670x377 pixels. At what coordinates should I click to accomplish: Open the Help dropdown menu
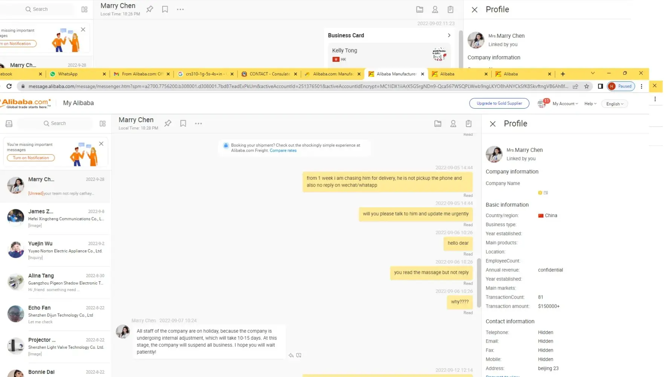(590, 104)
